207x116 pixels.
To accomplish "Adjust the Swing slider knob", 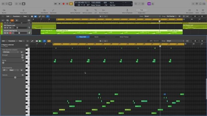I will (3, 63).
